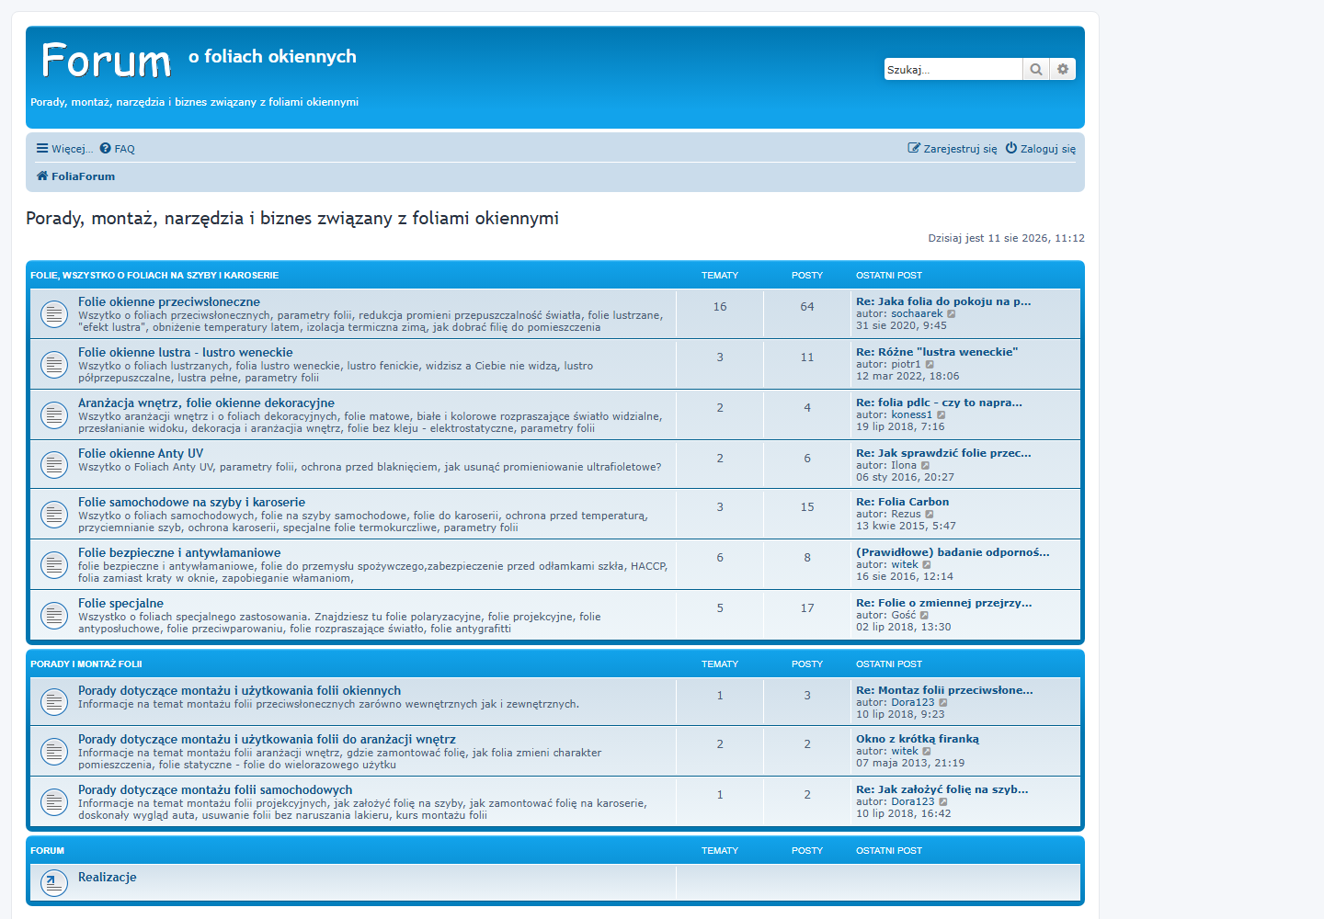Open last post Okno z krótką firanką
This screenshot has width=1324, height=919.
pos(918,739)
